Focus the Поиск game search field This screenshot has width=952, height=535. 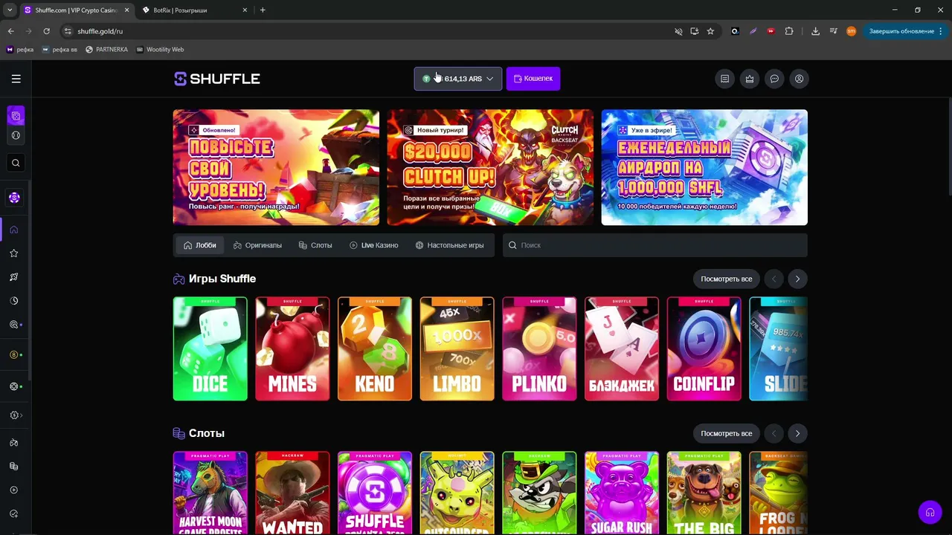[x=655, y=245]
